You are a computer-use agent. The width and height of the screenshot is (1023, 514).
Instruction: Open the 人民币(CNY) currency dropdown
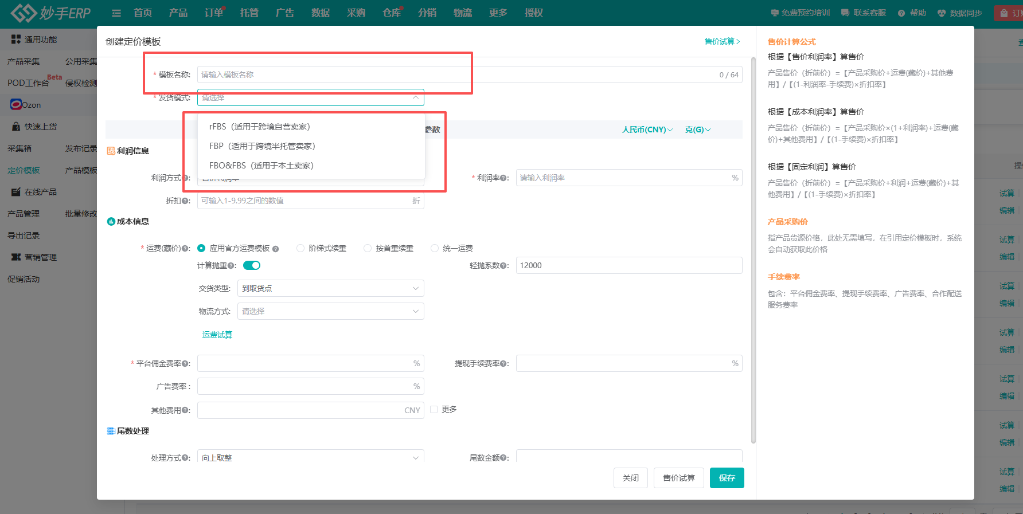[647, 130]
